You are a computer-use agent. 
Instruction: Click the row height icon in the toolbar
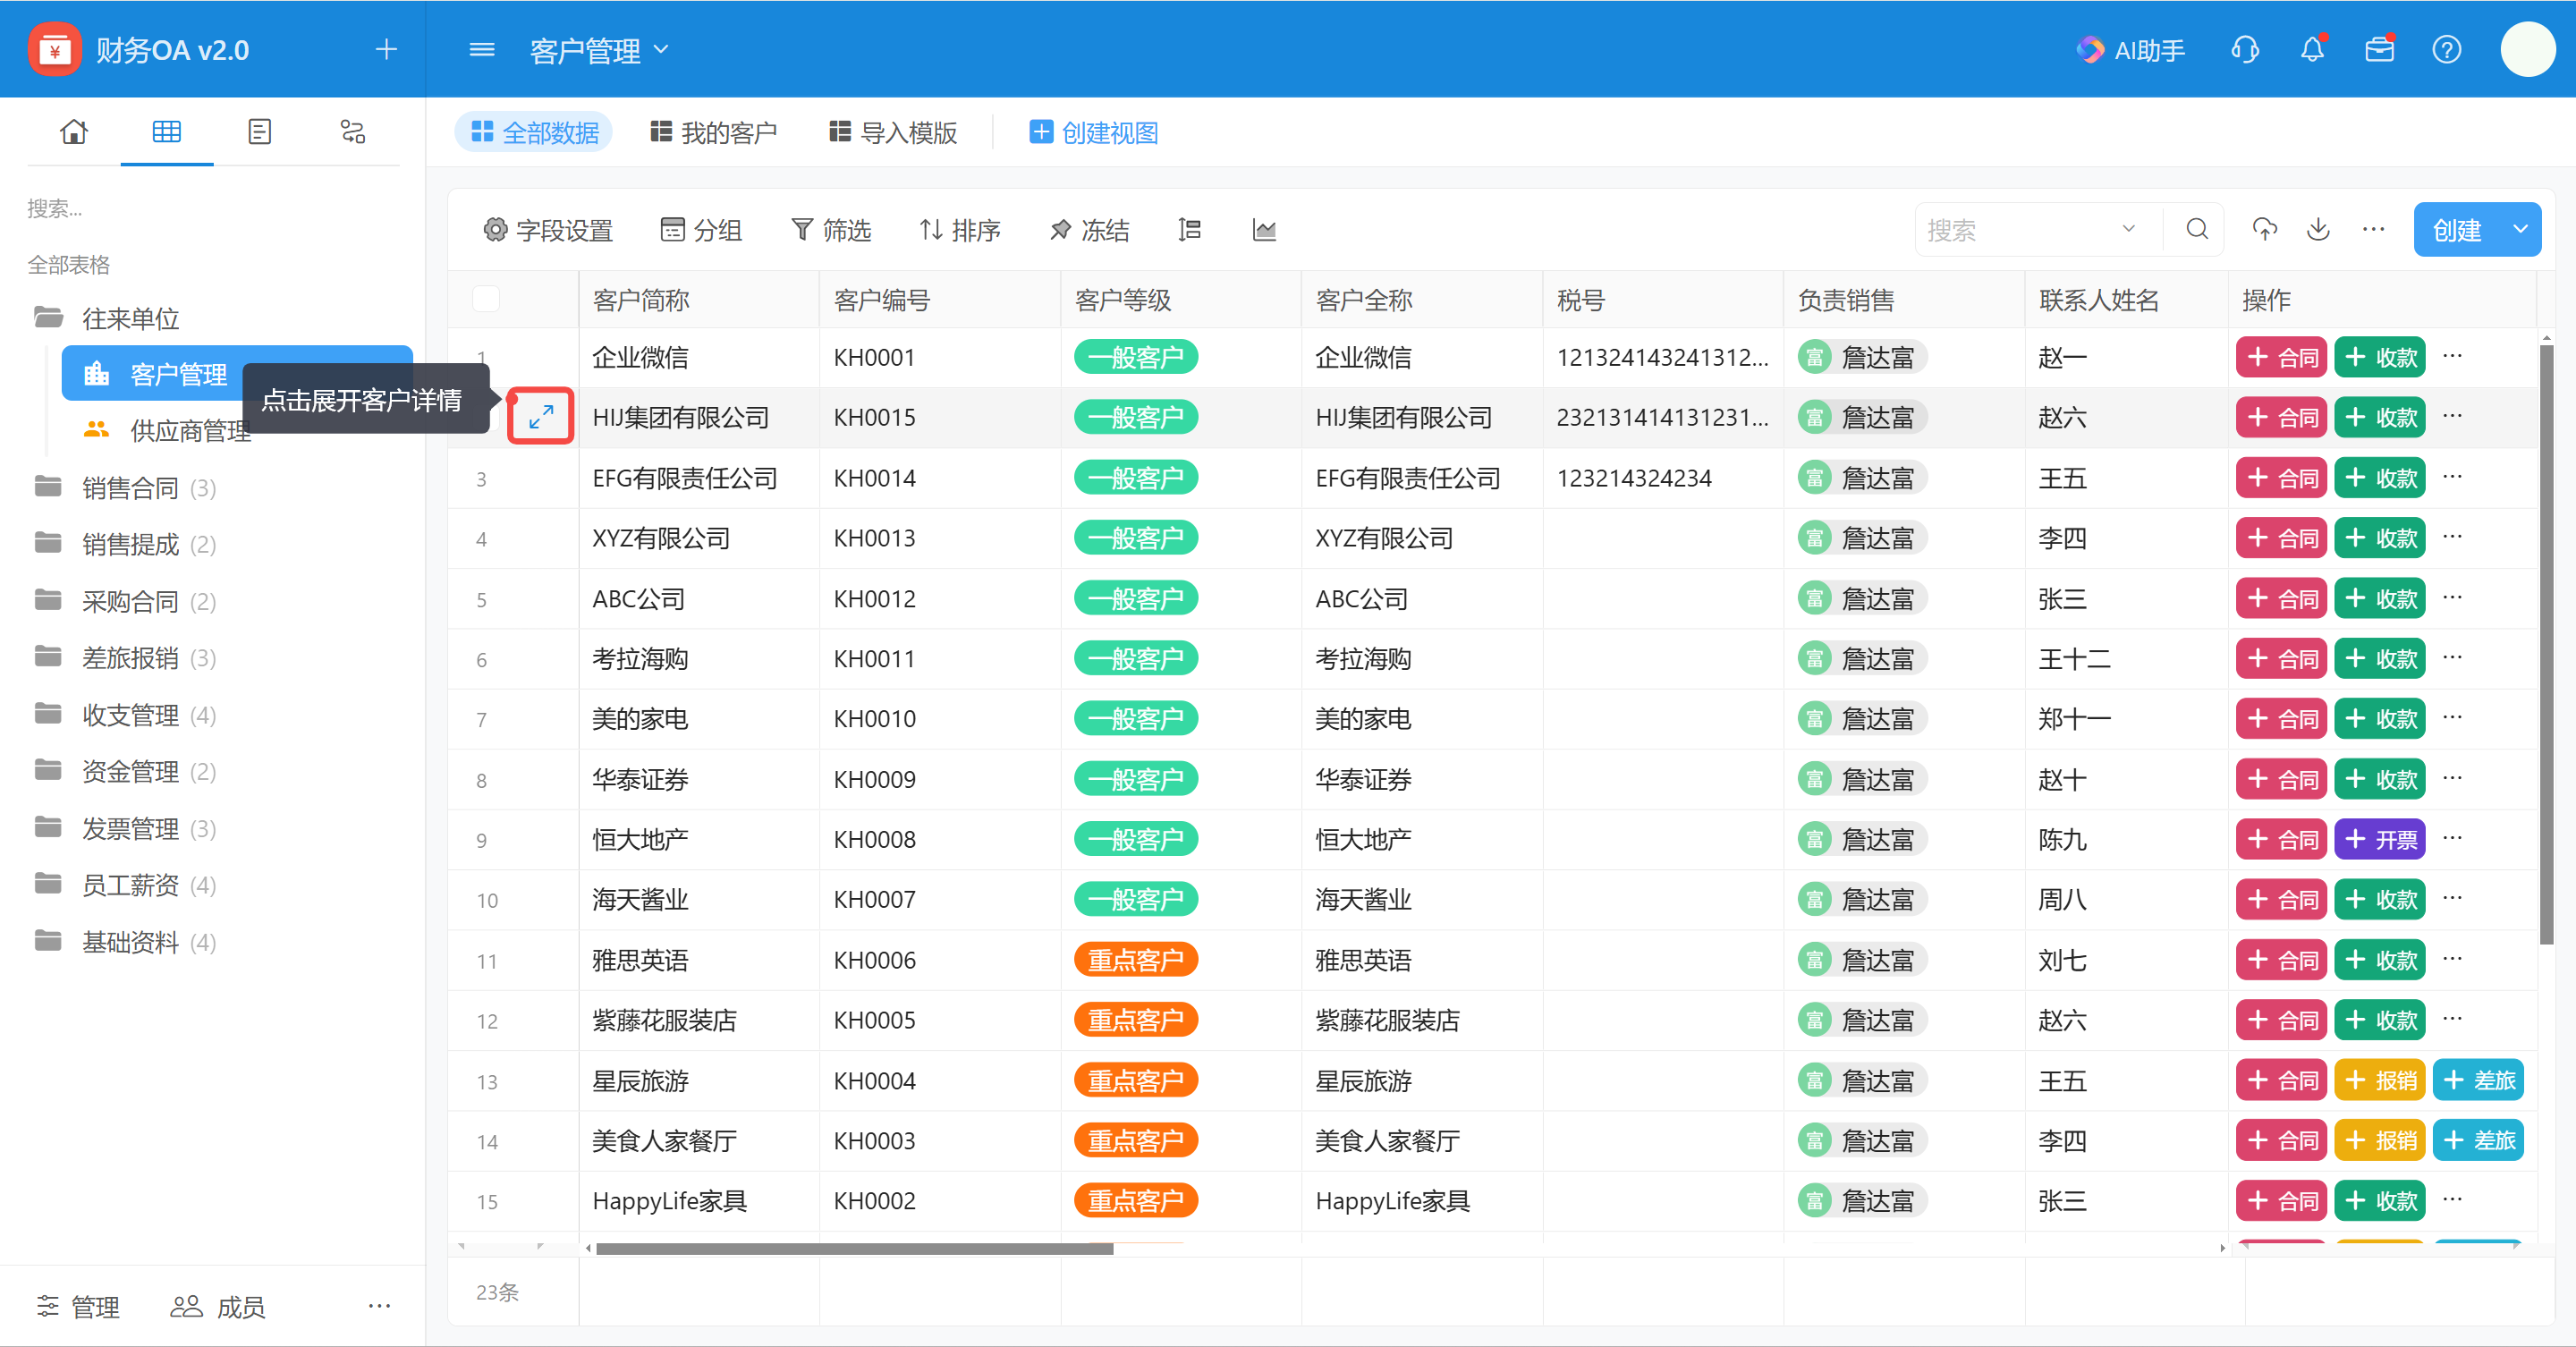(1189, 230)
